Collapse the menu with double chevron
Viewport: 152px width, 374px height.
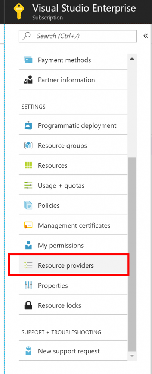(x=146, y=36)
